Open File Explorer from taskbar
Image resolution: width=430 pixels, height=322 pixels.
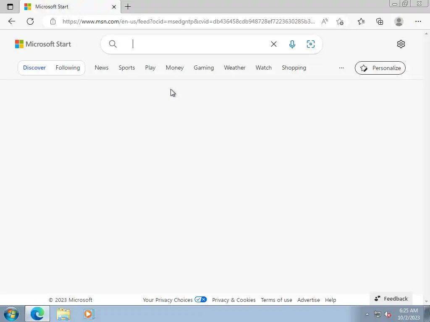point(63,314)
